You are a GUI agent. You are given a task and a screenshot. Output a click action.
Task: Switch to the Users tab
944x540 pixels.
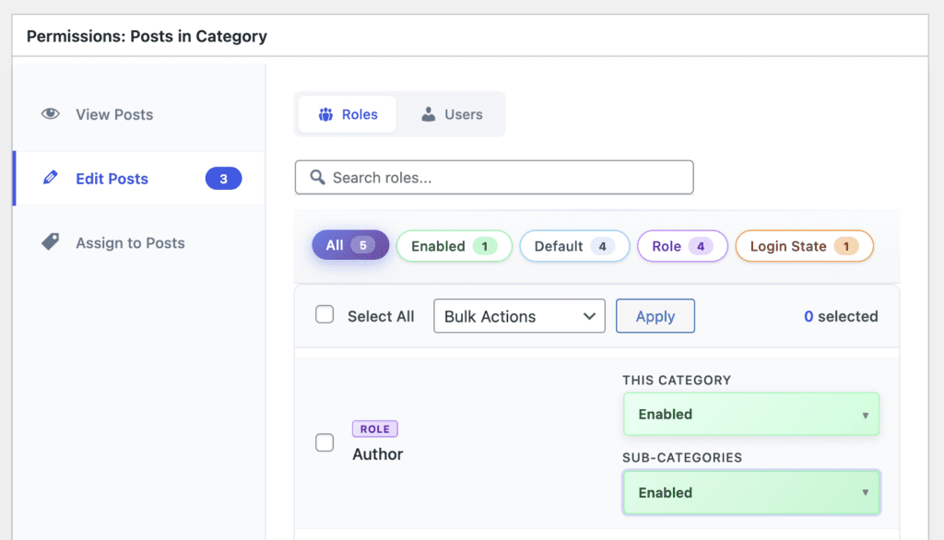click(451, 114)
